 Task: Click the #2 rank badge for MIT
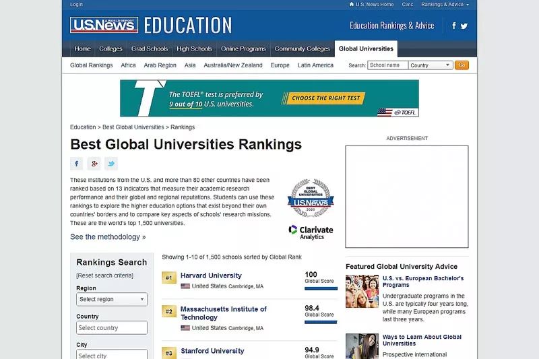point(169,311)
